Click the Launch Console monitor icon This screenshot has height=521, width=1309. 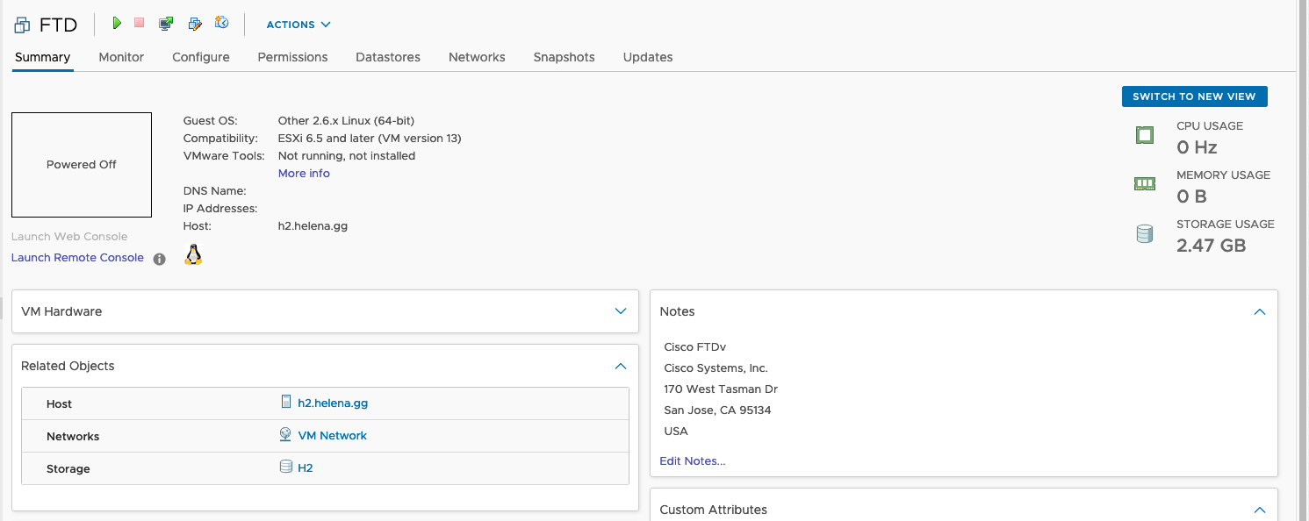pos(166,24)
